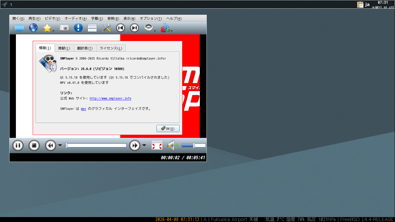Expand the audio track dropdown arrow
Image resolution: width=395 pixels, height=222 pixels.
coord(155,31)
